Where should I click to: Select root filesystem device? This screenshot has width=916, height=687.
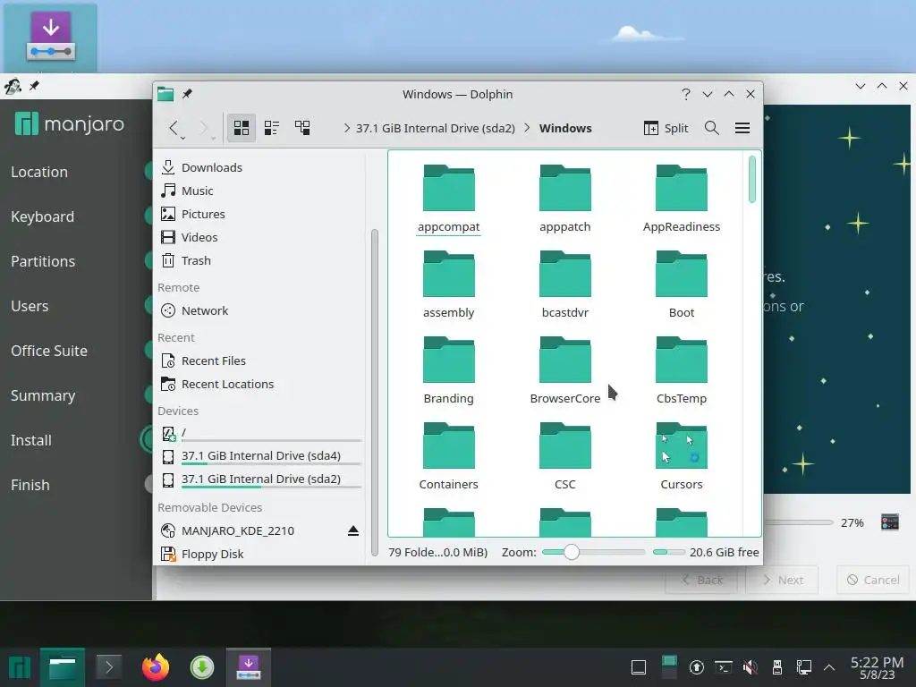(260, 433)
